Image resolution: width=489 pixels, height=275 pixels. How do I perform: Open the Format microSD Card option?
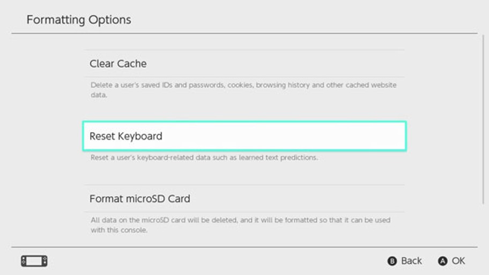coord(244,198)
